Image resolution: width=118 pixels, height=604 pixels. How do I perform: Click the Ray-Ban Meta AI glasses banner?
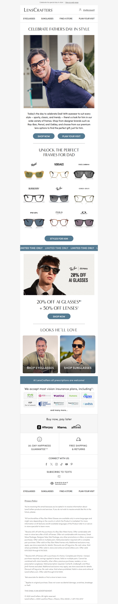(x=59, y=274)
